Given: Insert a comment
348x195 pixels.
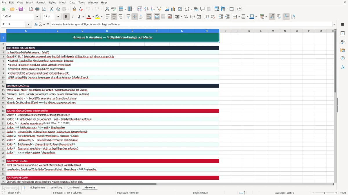Looking at the screenshot, I should pyautogui.click(x=202, y=9).
